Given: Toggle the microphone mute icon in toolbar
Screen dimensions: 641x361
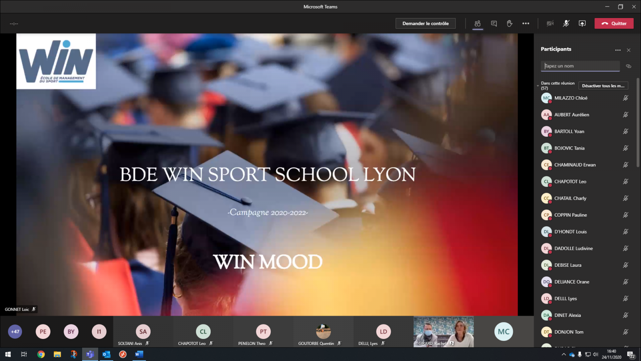Looking at the screenshot, I should click(x=566, y=24).
